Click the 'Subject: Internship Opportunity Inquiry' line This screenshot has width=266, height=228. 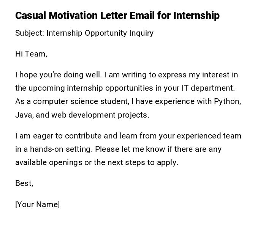click(84, 33)
